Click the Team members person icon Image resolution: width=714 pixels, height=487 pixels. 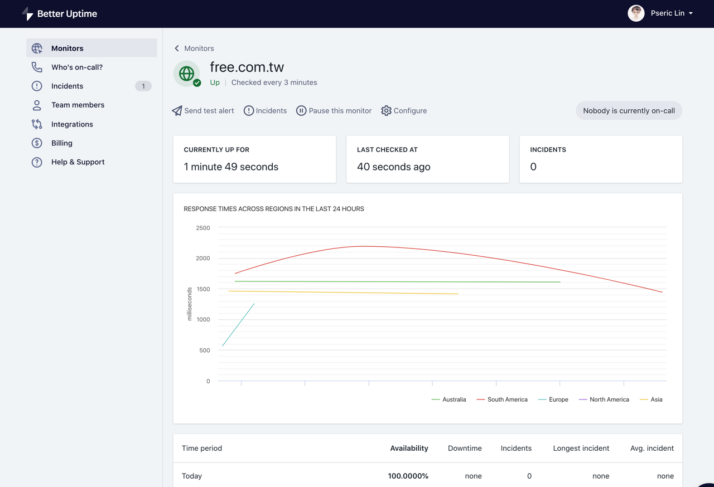[37, 105]
